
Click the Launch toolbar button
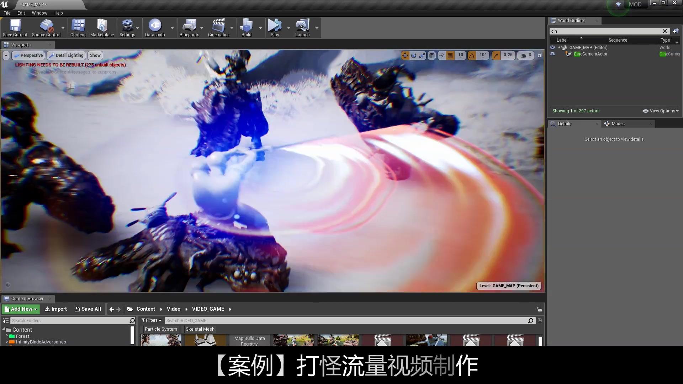pyautogui.click(x=302, y=28)
